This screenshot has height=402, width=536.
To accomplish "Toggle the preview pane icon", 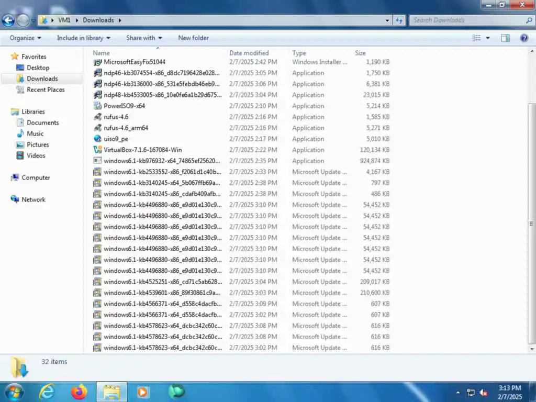I will click(x=505, y=38).
